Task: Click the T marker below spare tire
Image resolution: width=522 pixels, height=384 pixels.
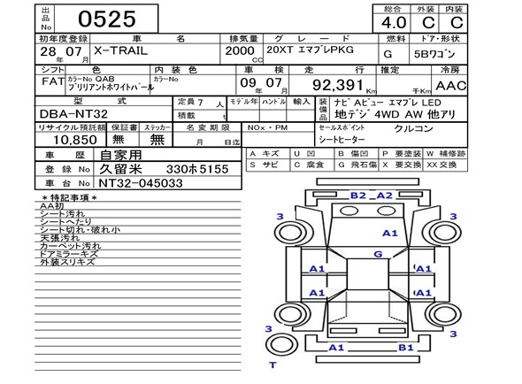Action: [x=273, y=365]
